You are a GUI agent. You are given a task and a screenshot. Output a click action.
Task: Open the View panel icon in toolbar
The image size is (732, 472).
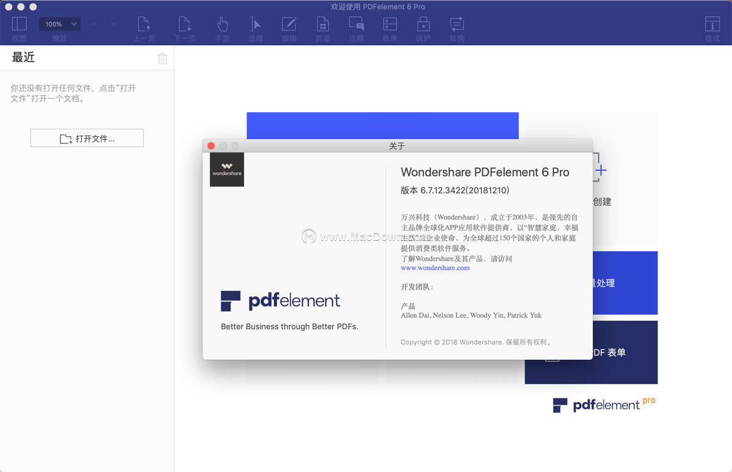(x=20, y=24)
